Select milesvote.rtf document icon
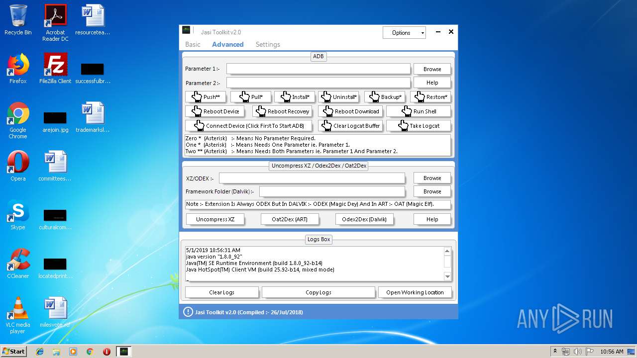 [x=55, y=312]
